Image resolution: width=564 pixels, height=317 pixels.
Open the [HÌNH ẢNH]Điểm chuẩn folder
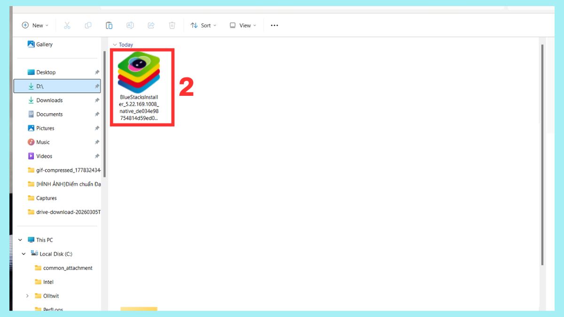pos(64,184)
